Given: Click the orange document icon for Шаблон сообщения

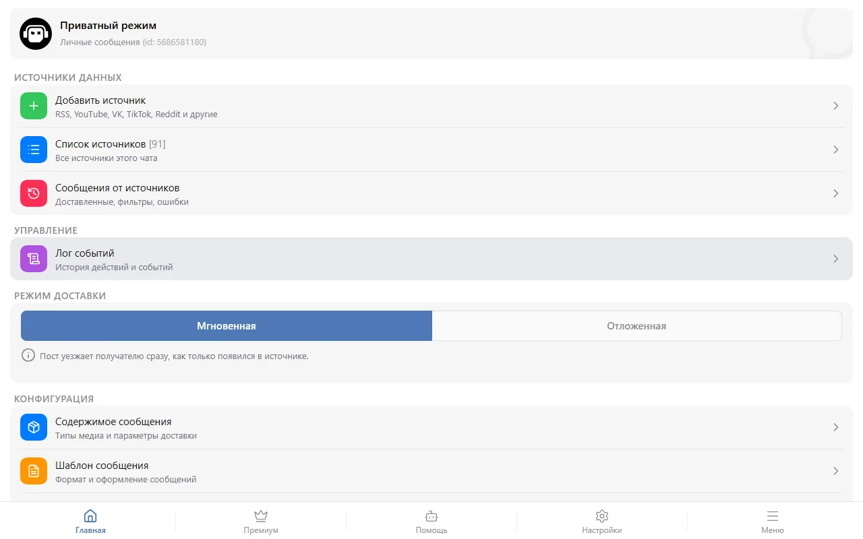Looking at the screenshot, I should pyautogui.click(x=34, y=471).
